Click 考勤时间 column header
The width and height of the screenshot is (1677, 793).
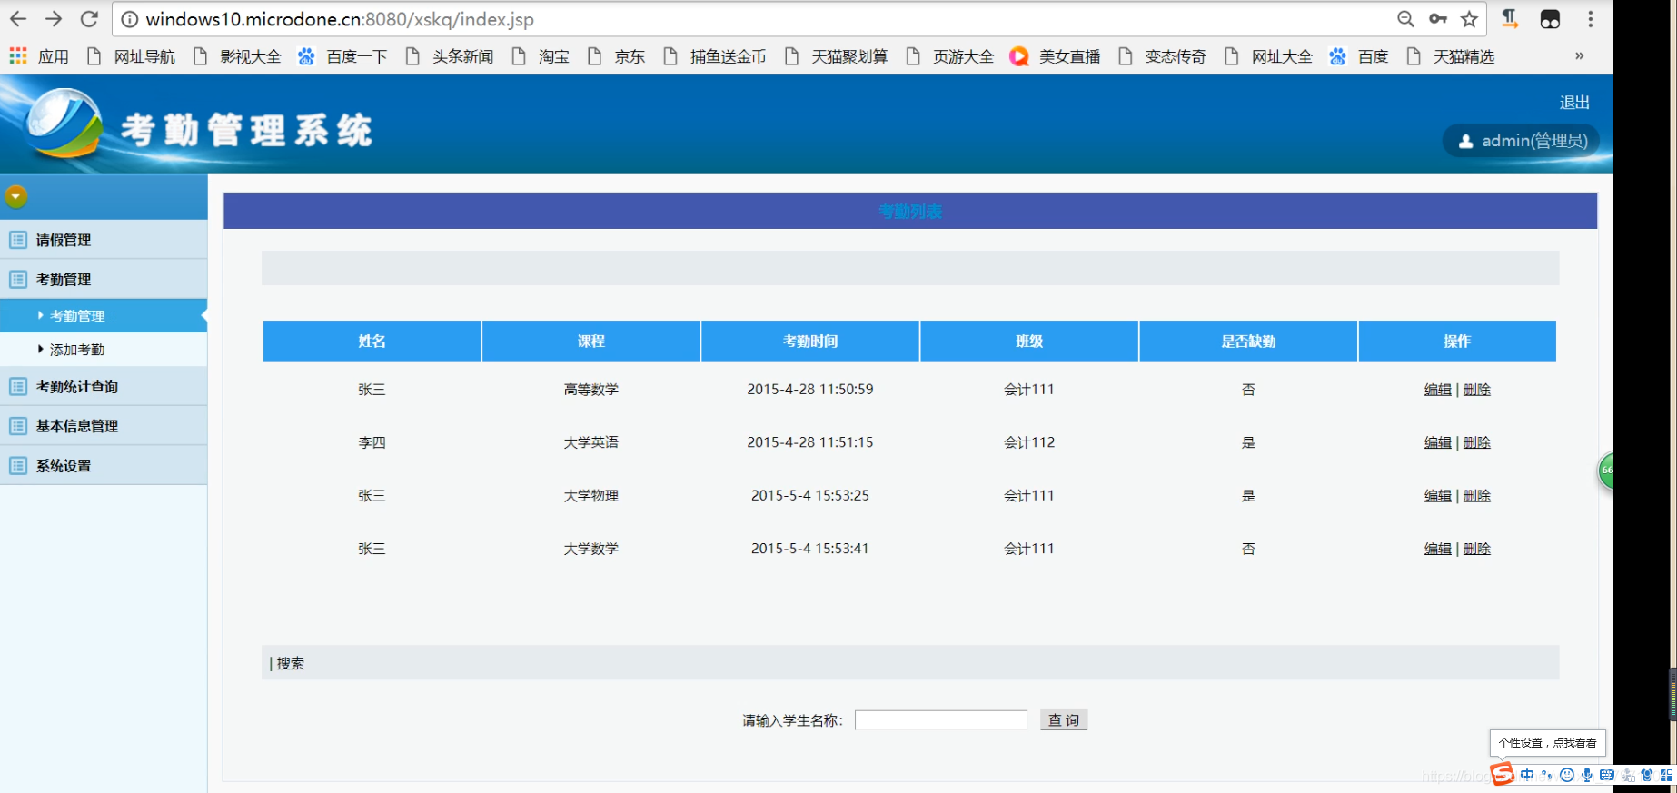pyautogui.click(x=810, y=341)
